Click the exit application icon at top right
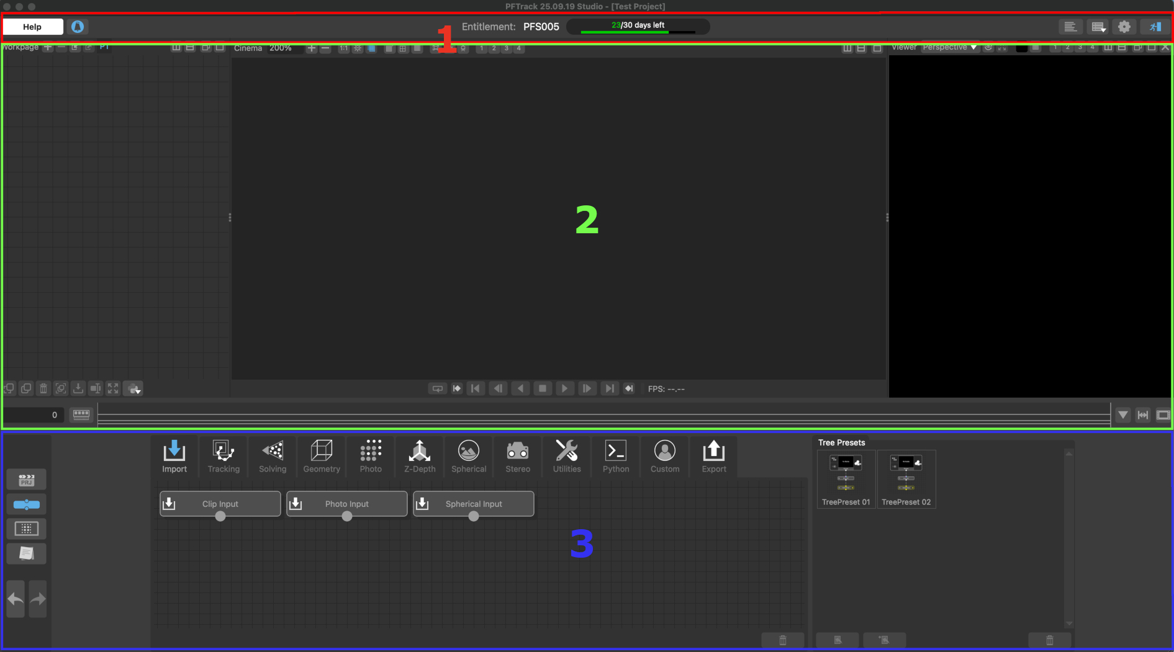Screen dimensions: 1174x652 point(1155,26)
